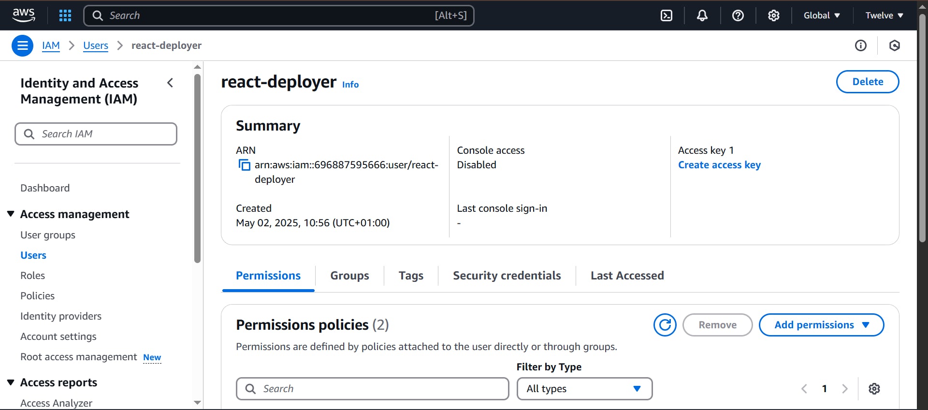Collapse the IAM side navigation arrow
The width and height of the screenshot is (928, 410).
[x=170, y=83]
